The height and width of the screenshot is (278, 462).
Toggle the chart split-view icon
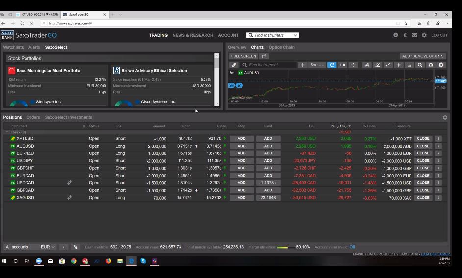point(342,65)
